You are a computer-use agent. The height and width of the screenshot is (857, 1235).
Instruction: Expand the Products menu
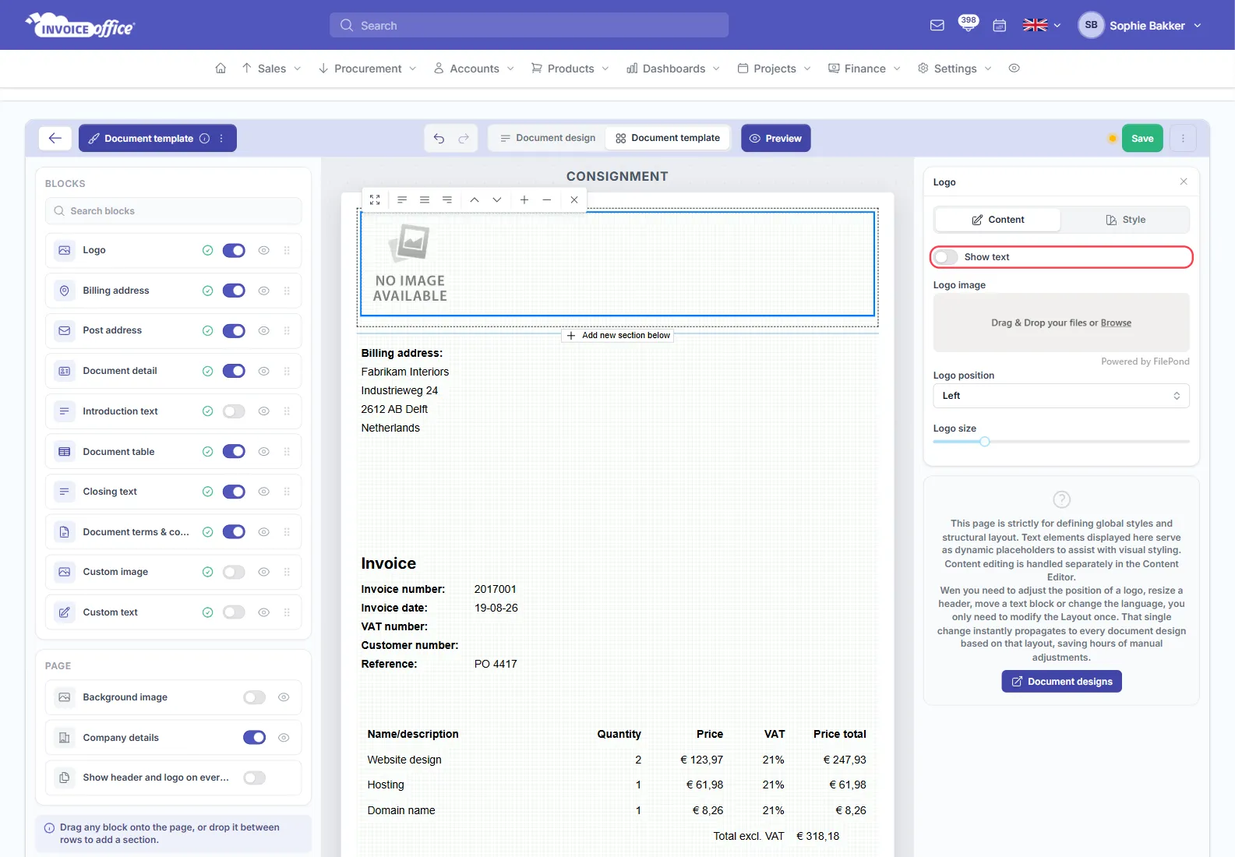pyautogui.click(x=570, y=69)
